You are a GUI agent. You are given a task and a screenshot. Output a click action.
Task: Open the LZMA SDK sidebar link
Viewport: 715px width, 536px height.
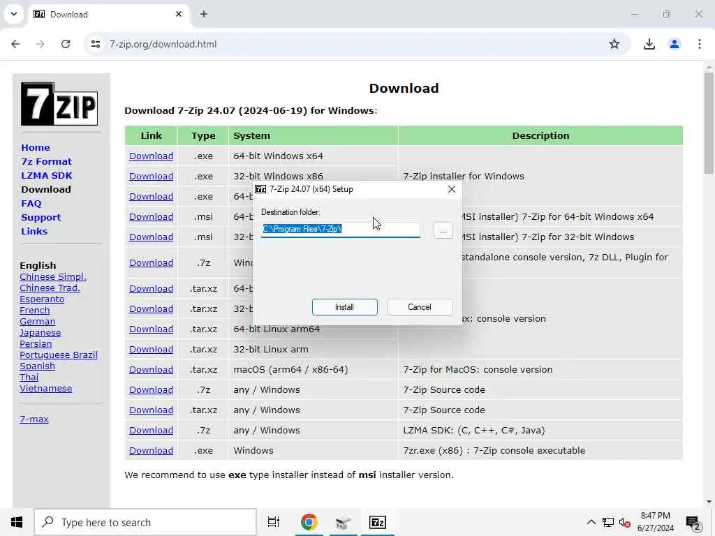pyautogui.click(x=47, y=175)
